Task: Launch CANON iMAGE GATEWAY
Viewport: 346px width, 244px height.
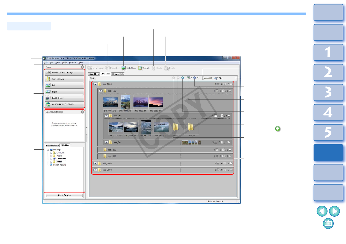Action: (64, 105)
